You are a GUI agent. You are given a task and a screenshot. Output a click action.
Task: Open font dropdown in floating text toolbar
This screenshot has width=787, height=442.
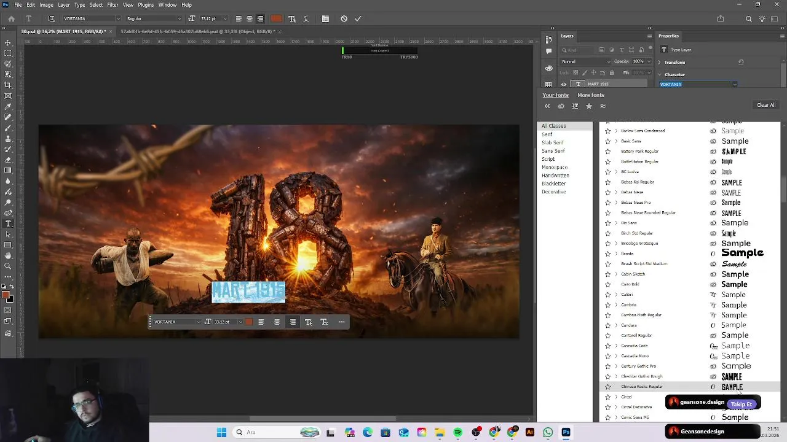coord(198,322)
